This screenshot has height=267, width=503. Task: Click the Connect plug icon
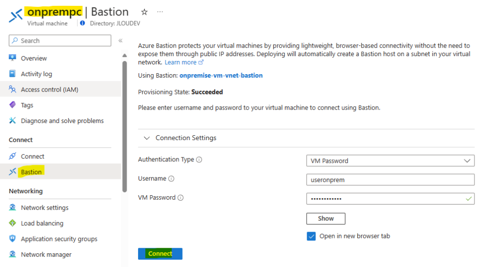pos(12,156)
